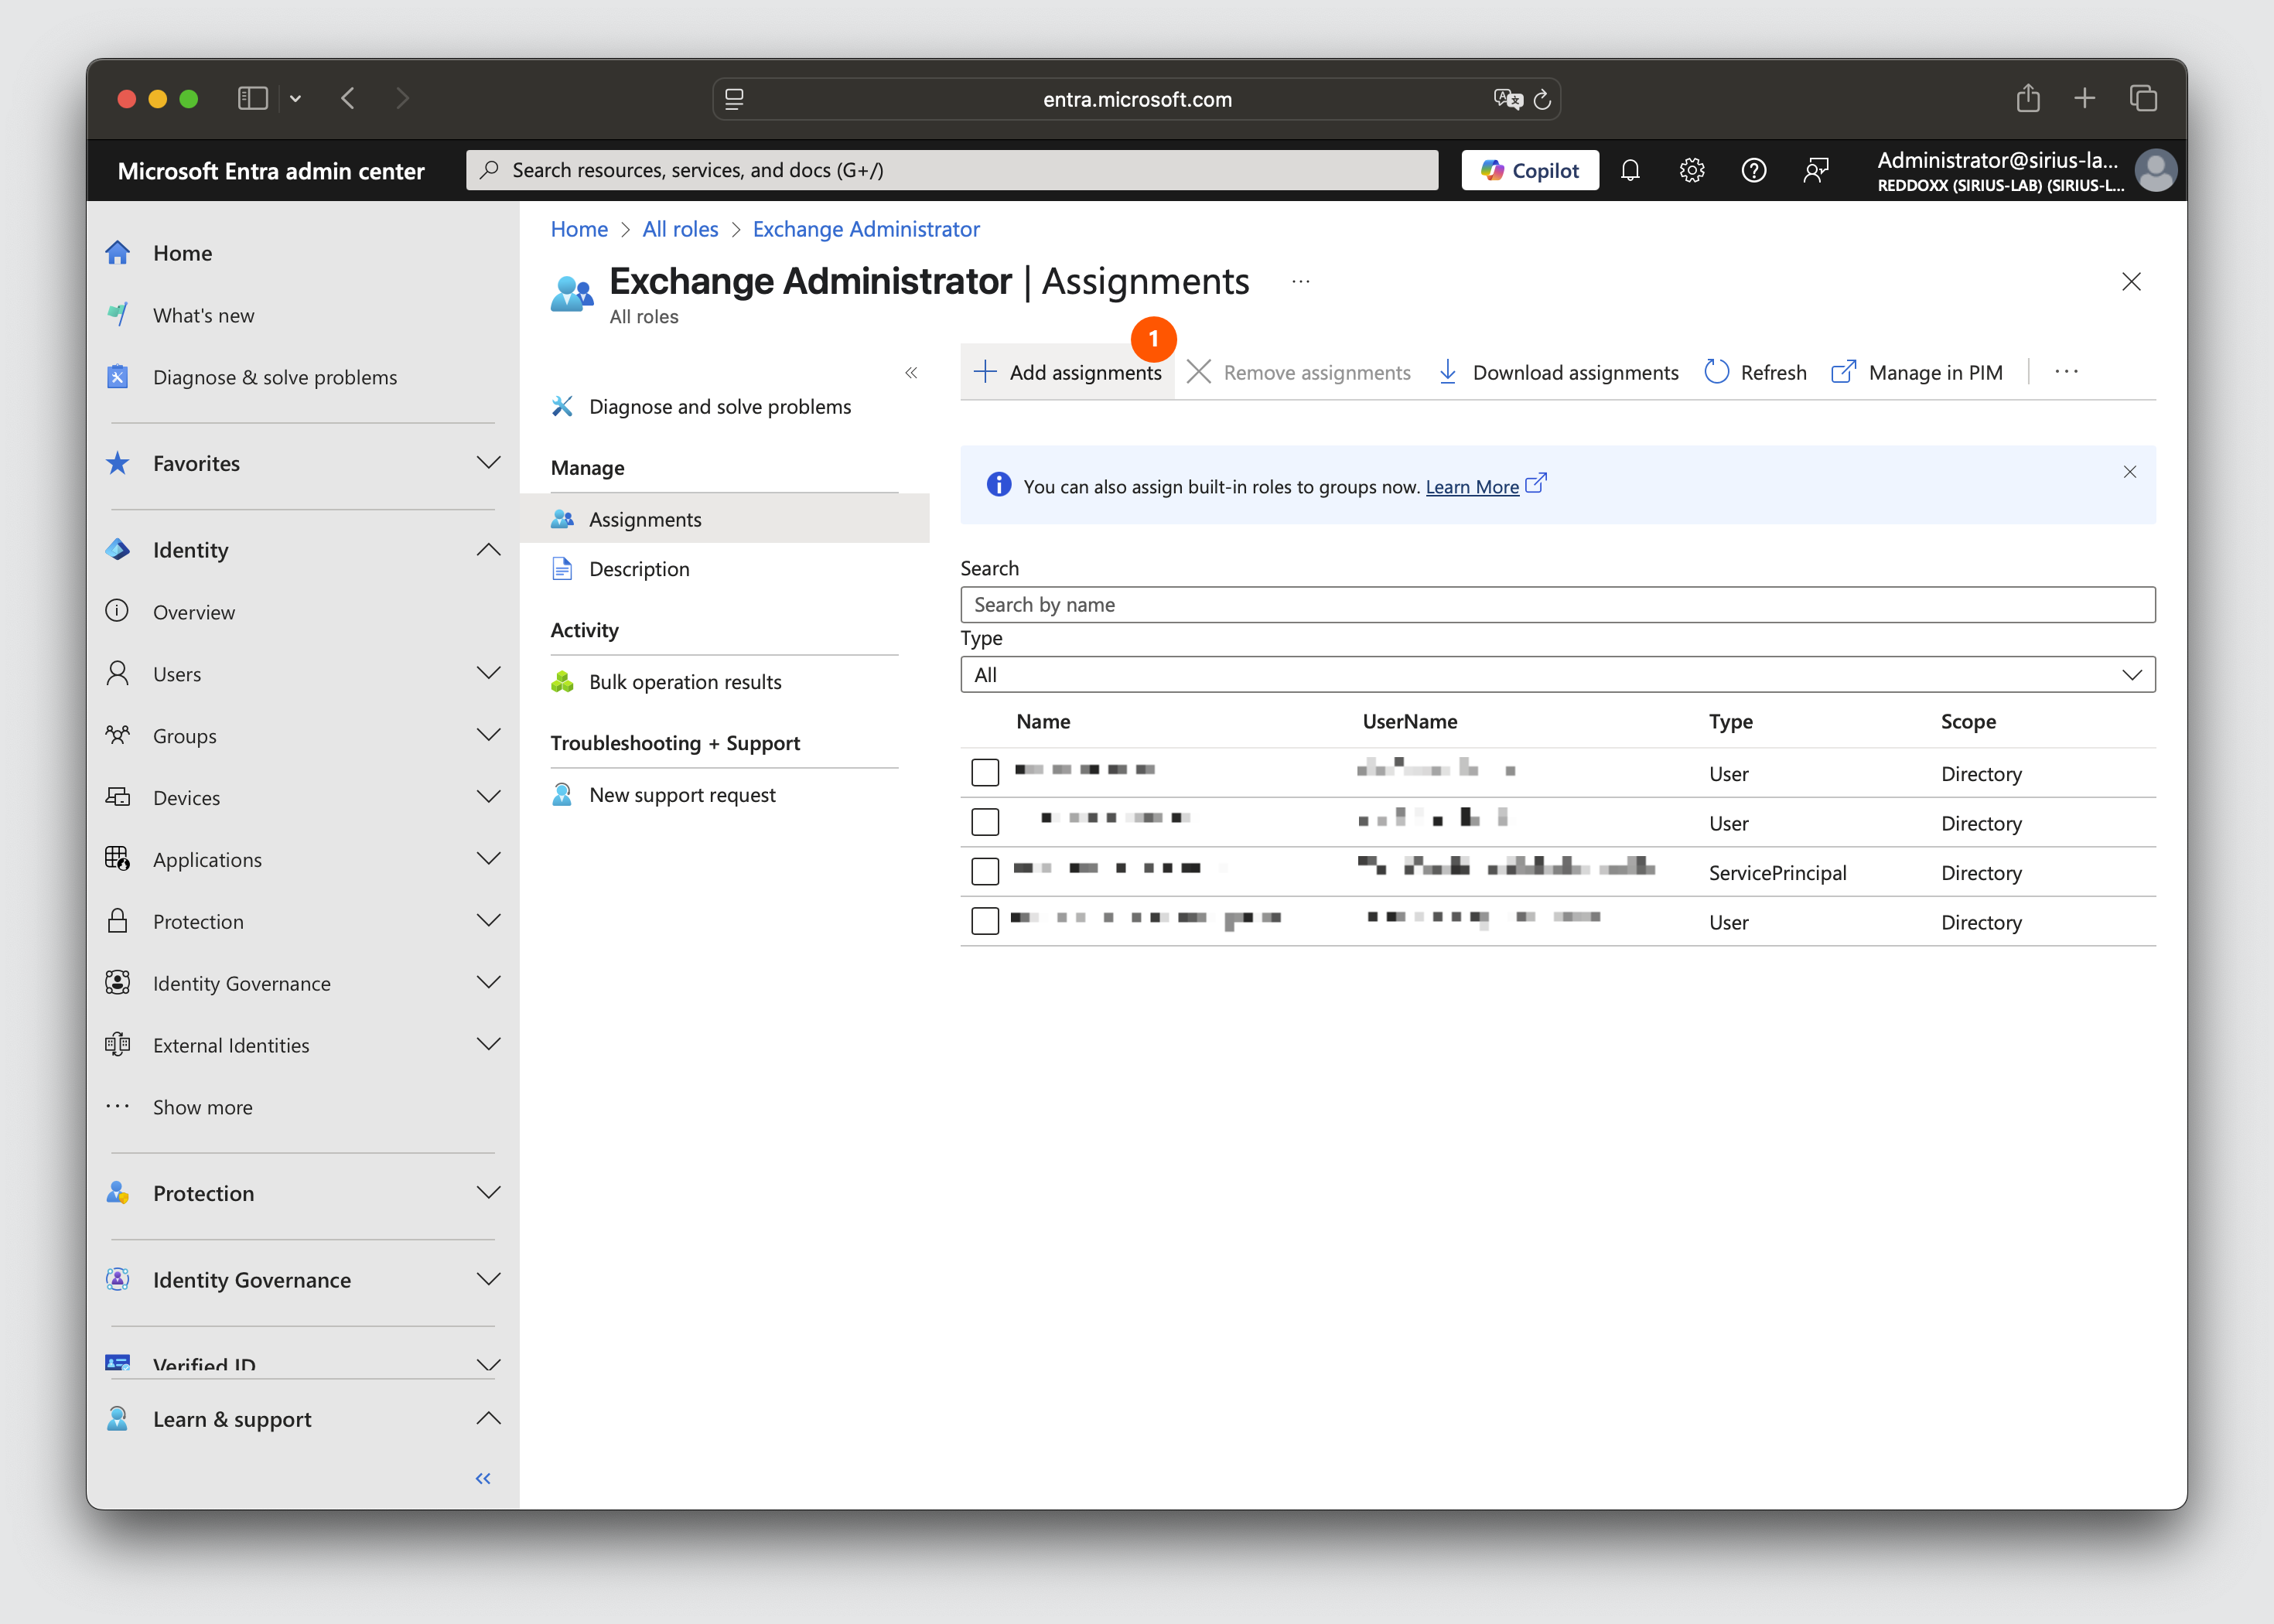2274x1624 pixels.
Task: Click the feedback person icon in header
Action: point(1816,170)
